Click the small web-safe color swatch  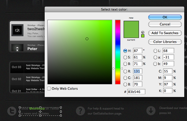(x=143, y=36)
